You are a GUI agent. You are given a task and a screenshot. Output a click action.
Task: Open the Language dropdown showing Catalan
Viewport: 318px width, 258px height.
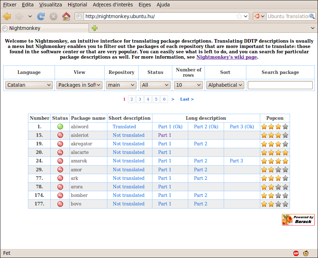(x=29, y=85)
